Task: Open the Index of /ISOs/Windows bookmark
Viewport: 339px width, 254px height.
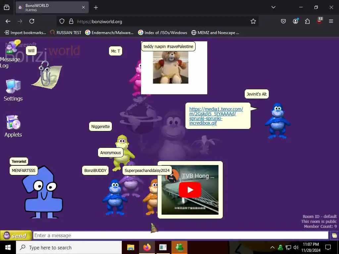Action: click(x=163, y=33)
